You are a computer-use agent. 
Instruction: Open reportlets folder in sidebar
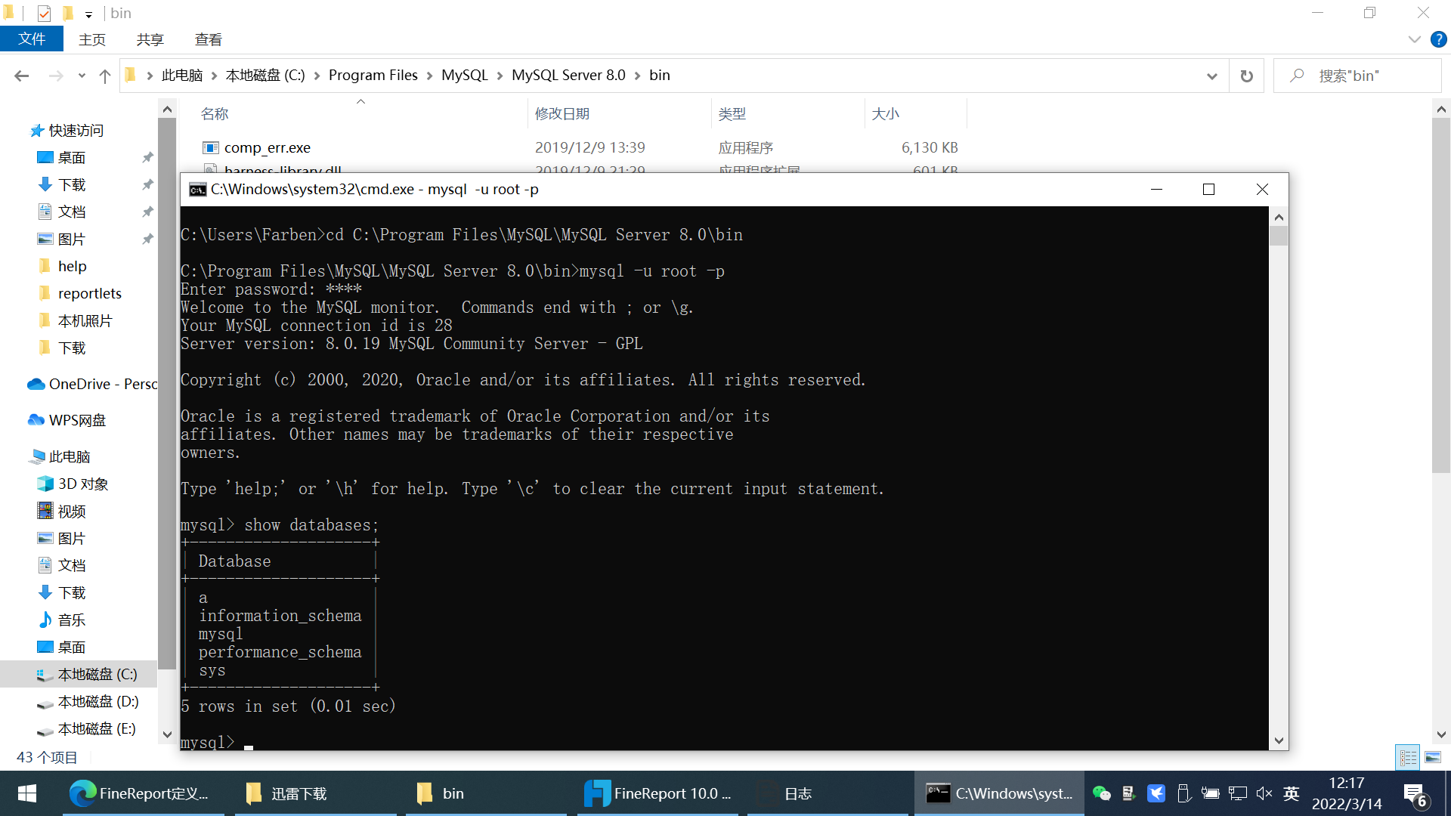click(89, 293)
